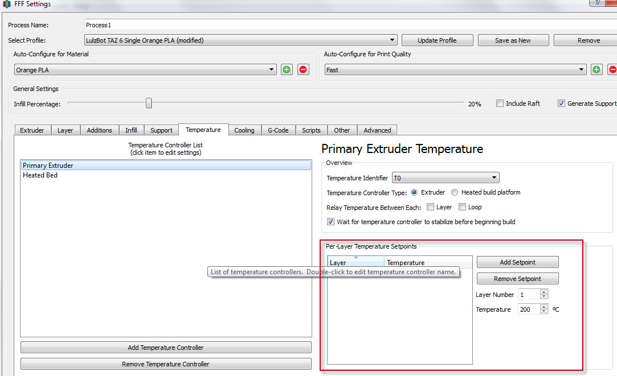Decrease the setpoint Temperature spinner value

click(544, 312)
